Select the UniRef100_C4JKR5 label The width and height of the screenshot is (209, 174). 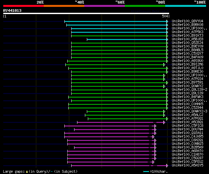pyautogui.click(x=187, y=137)
